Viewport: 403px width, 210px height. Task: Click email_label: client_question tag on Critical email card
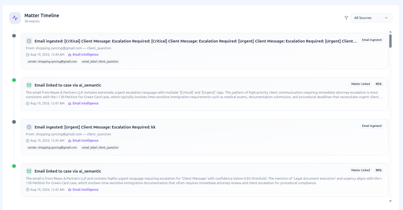100,61
